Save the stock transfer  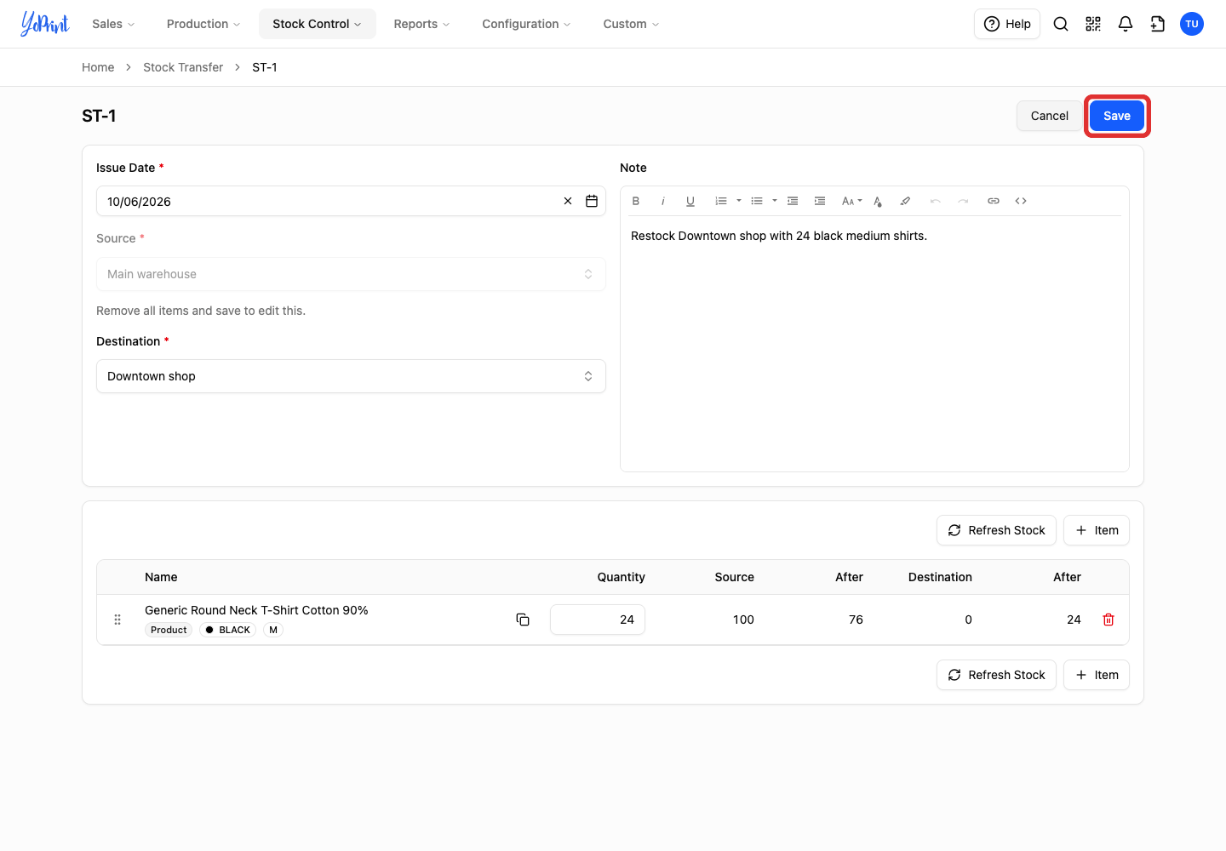[x=1117, y=116]
